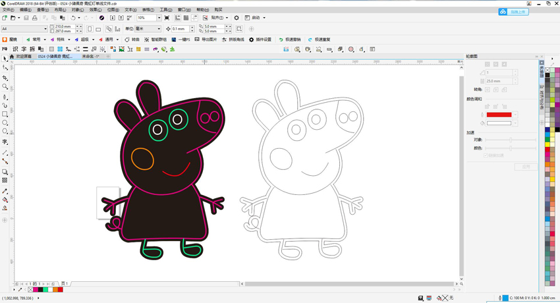Open the zoom level 10% dropdown

159,18
